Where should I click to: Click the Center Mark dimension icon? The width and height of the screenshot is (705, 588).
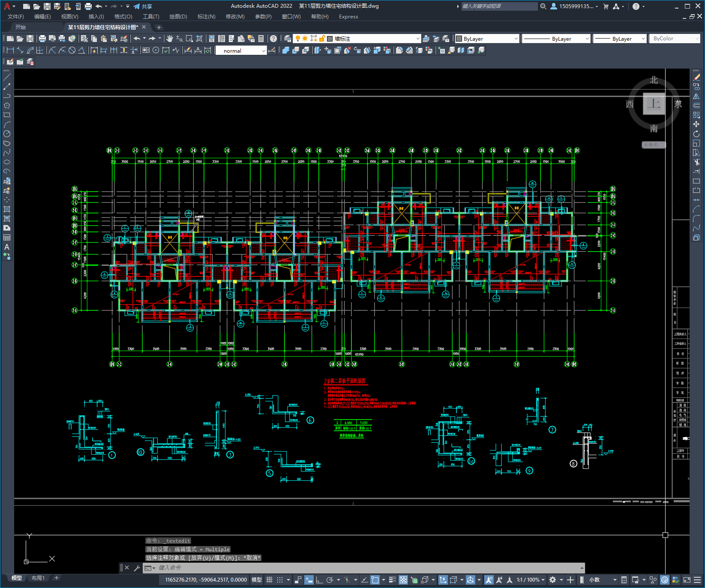coord(156,50)
